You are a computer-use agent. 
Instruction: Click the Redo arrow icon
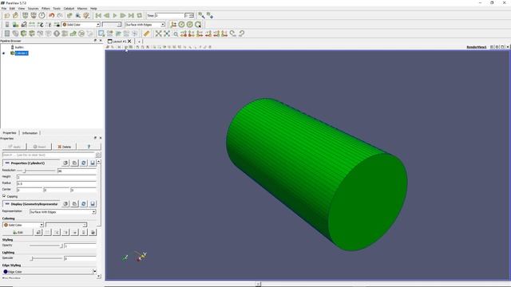click(60, 15)
